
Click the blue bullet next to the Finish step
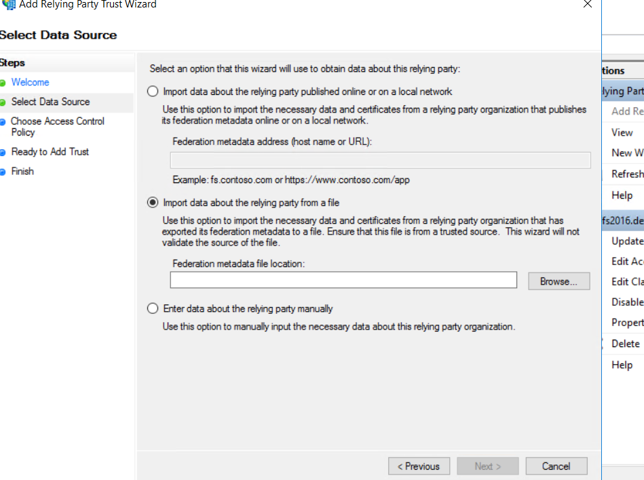coord(3,172)
